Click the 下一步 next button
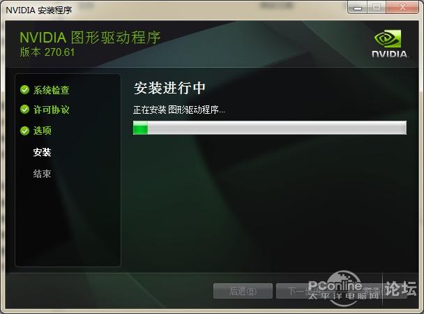This screenshot has width=424, height=314. (305, 291)
